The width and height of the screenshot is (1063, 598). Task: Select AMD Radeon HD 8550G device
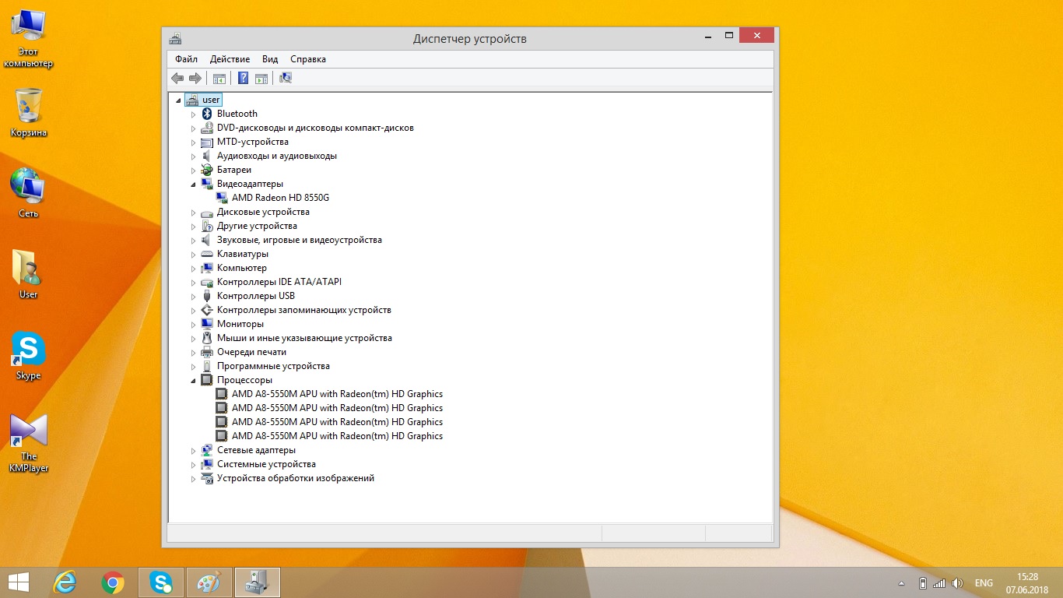[x=280, y=198]
